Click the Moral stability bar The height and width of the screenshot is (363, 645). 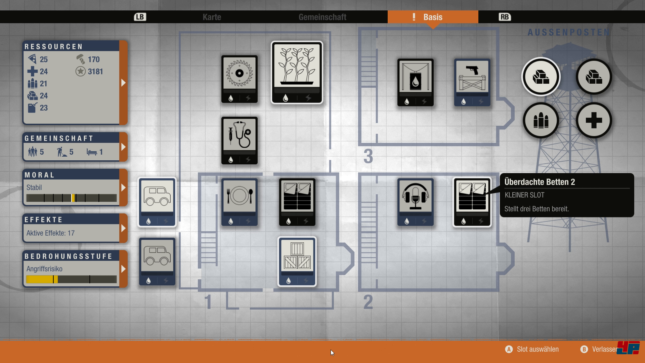pyautogui.click(x=72, y=198)
